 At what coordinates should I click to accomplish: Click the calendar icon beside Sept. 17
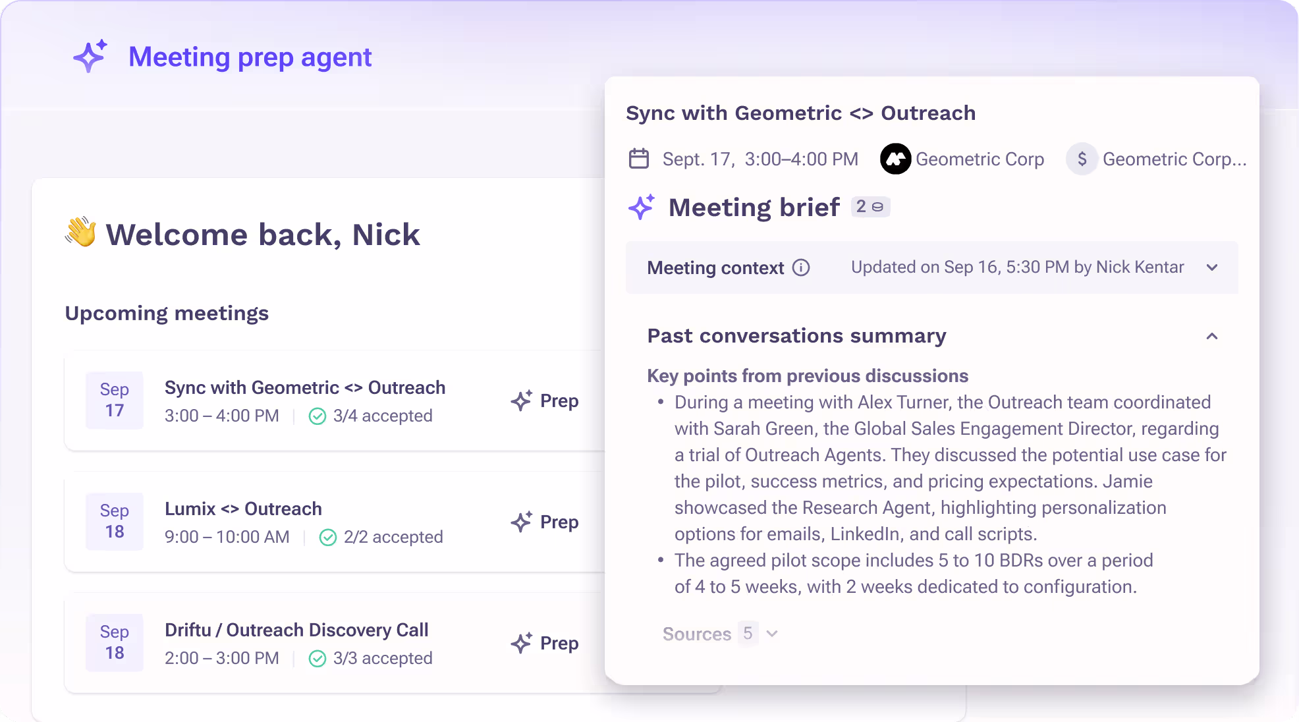pos(638,158)
